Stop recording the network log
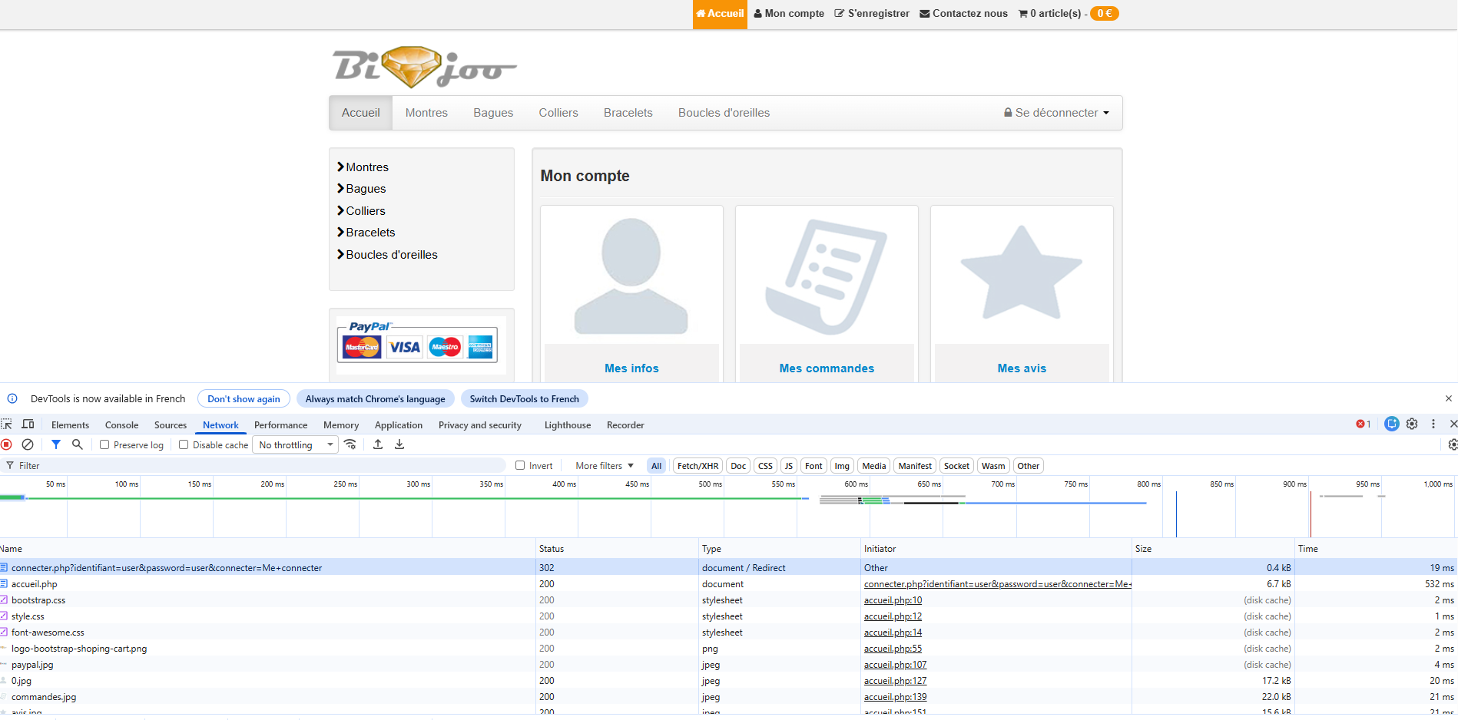The height and width of the screenshot is (720, 1458). [7, 444]
